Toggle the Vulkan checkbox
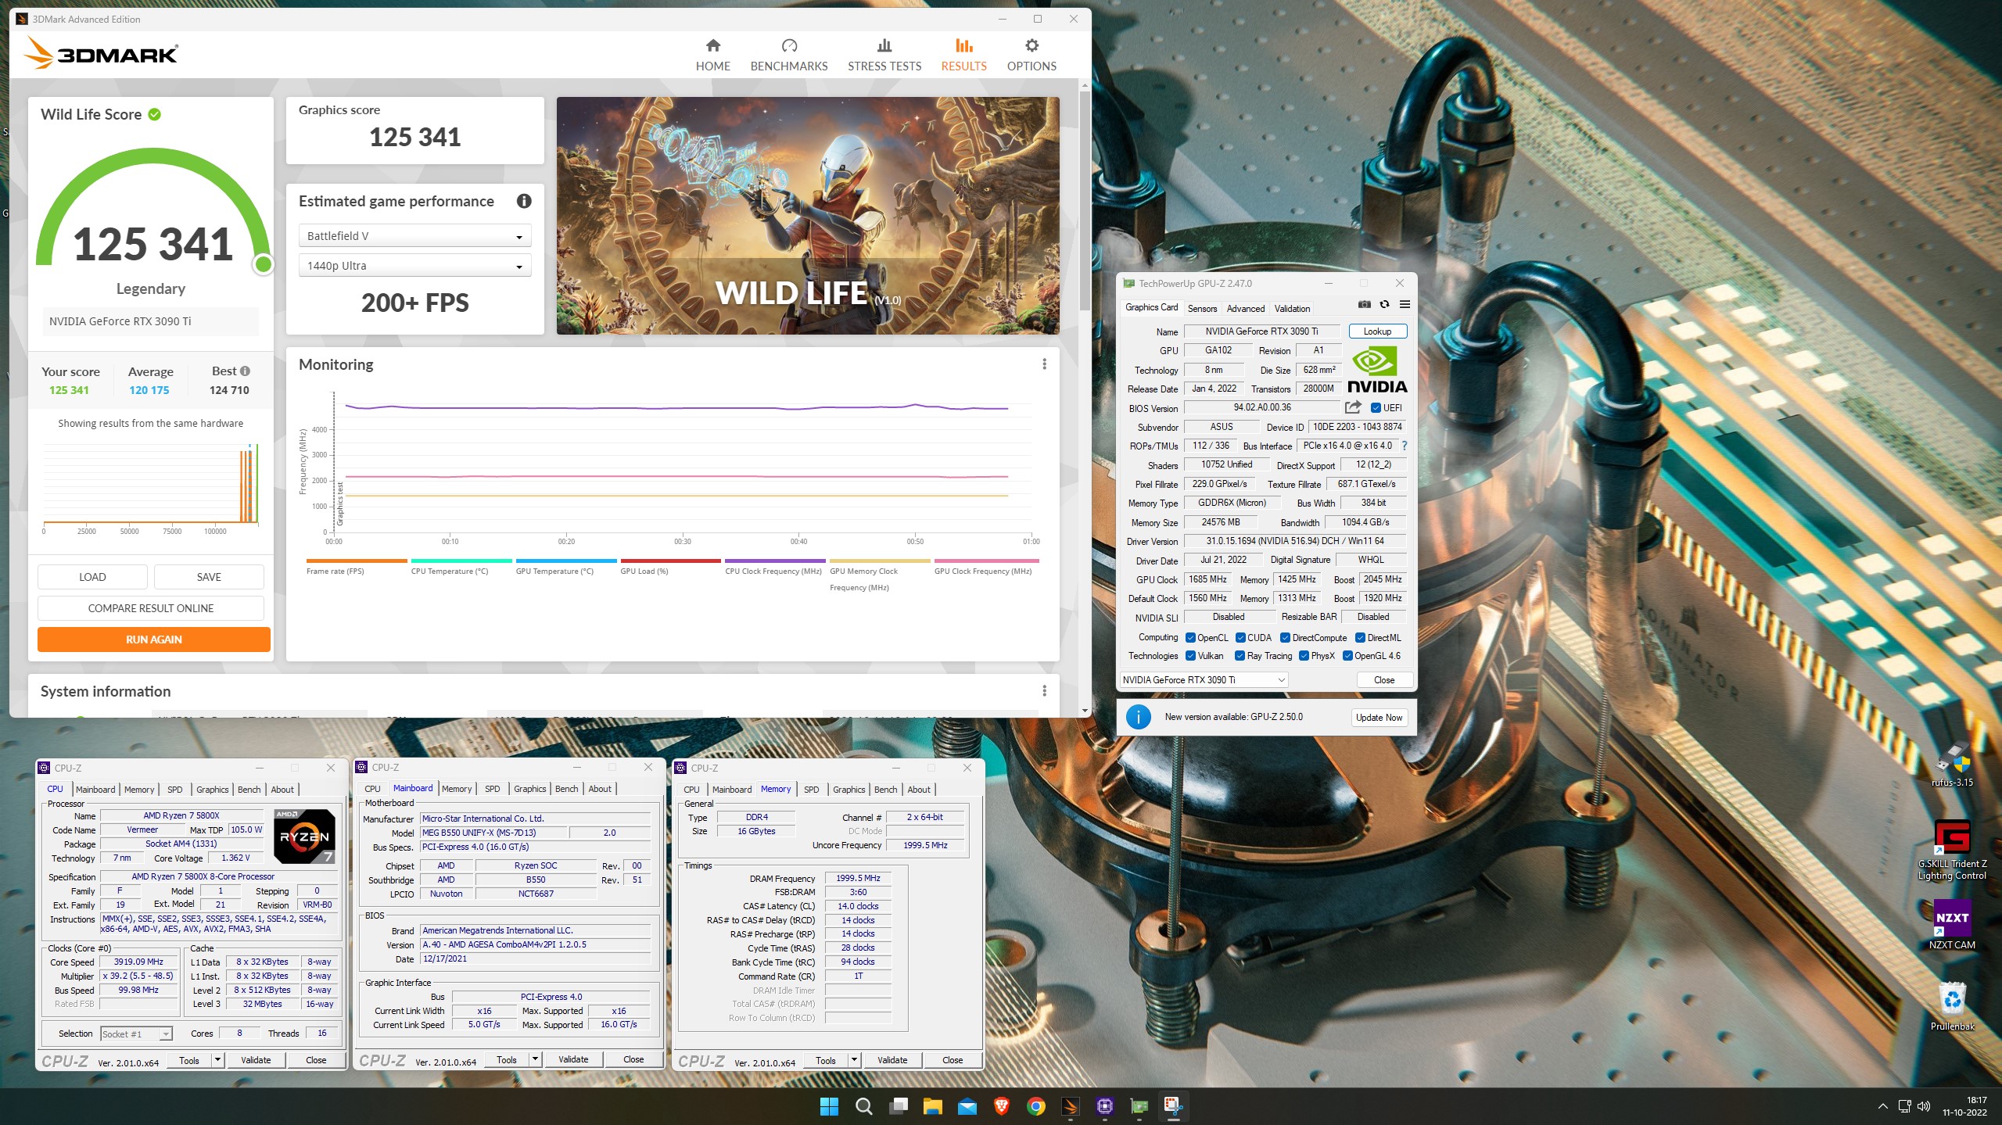 click(x=1190, y=655)
